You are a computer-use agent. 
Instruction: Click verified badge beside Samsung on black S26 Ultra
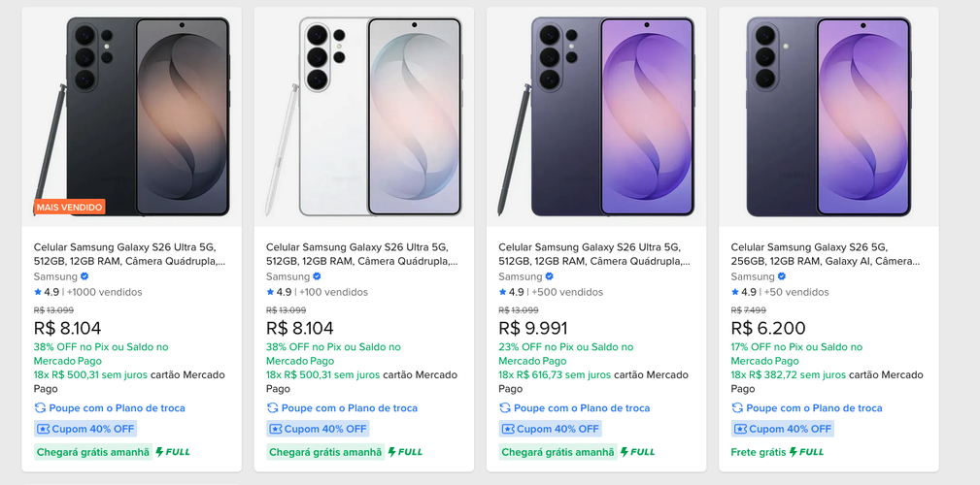click(84, 276)
